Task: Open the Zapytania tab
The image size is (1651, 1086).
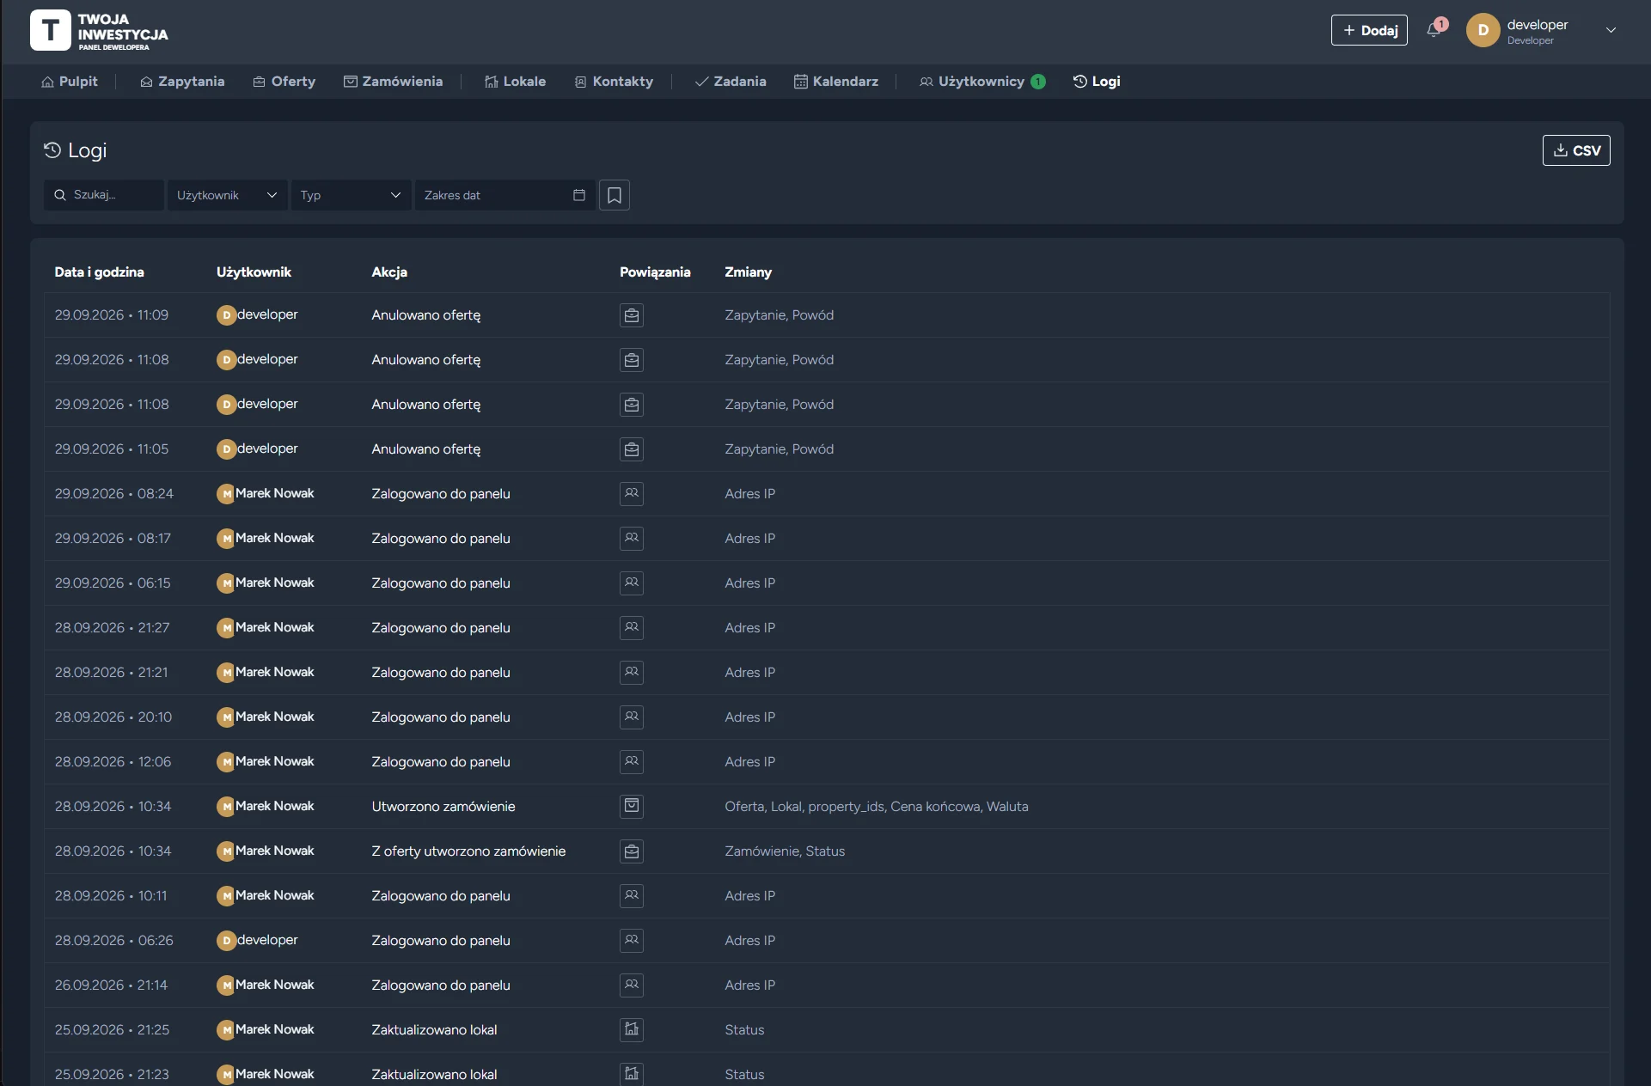Action: tap(182, 82)
